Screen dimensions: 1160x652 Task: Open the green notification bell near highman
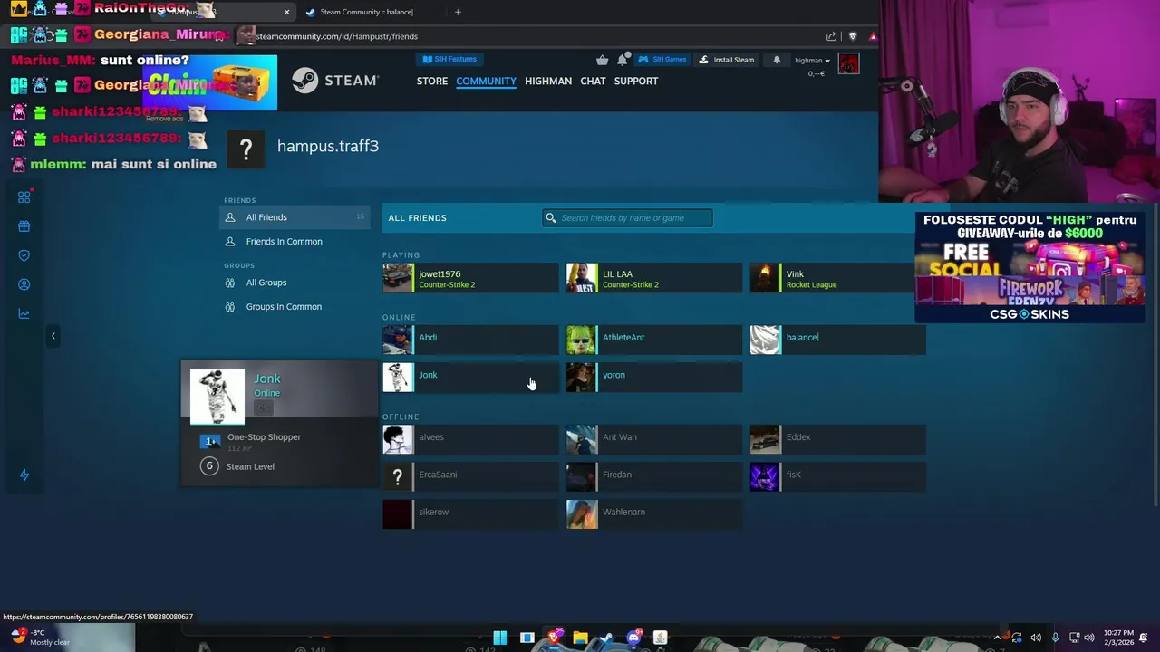(x=777, y=60)
